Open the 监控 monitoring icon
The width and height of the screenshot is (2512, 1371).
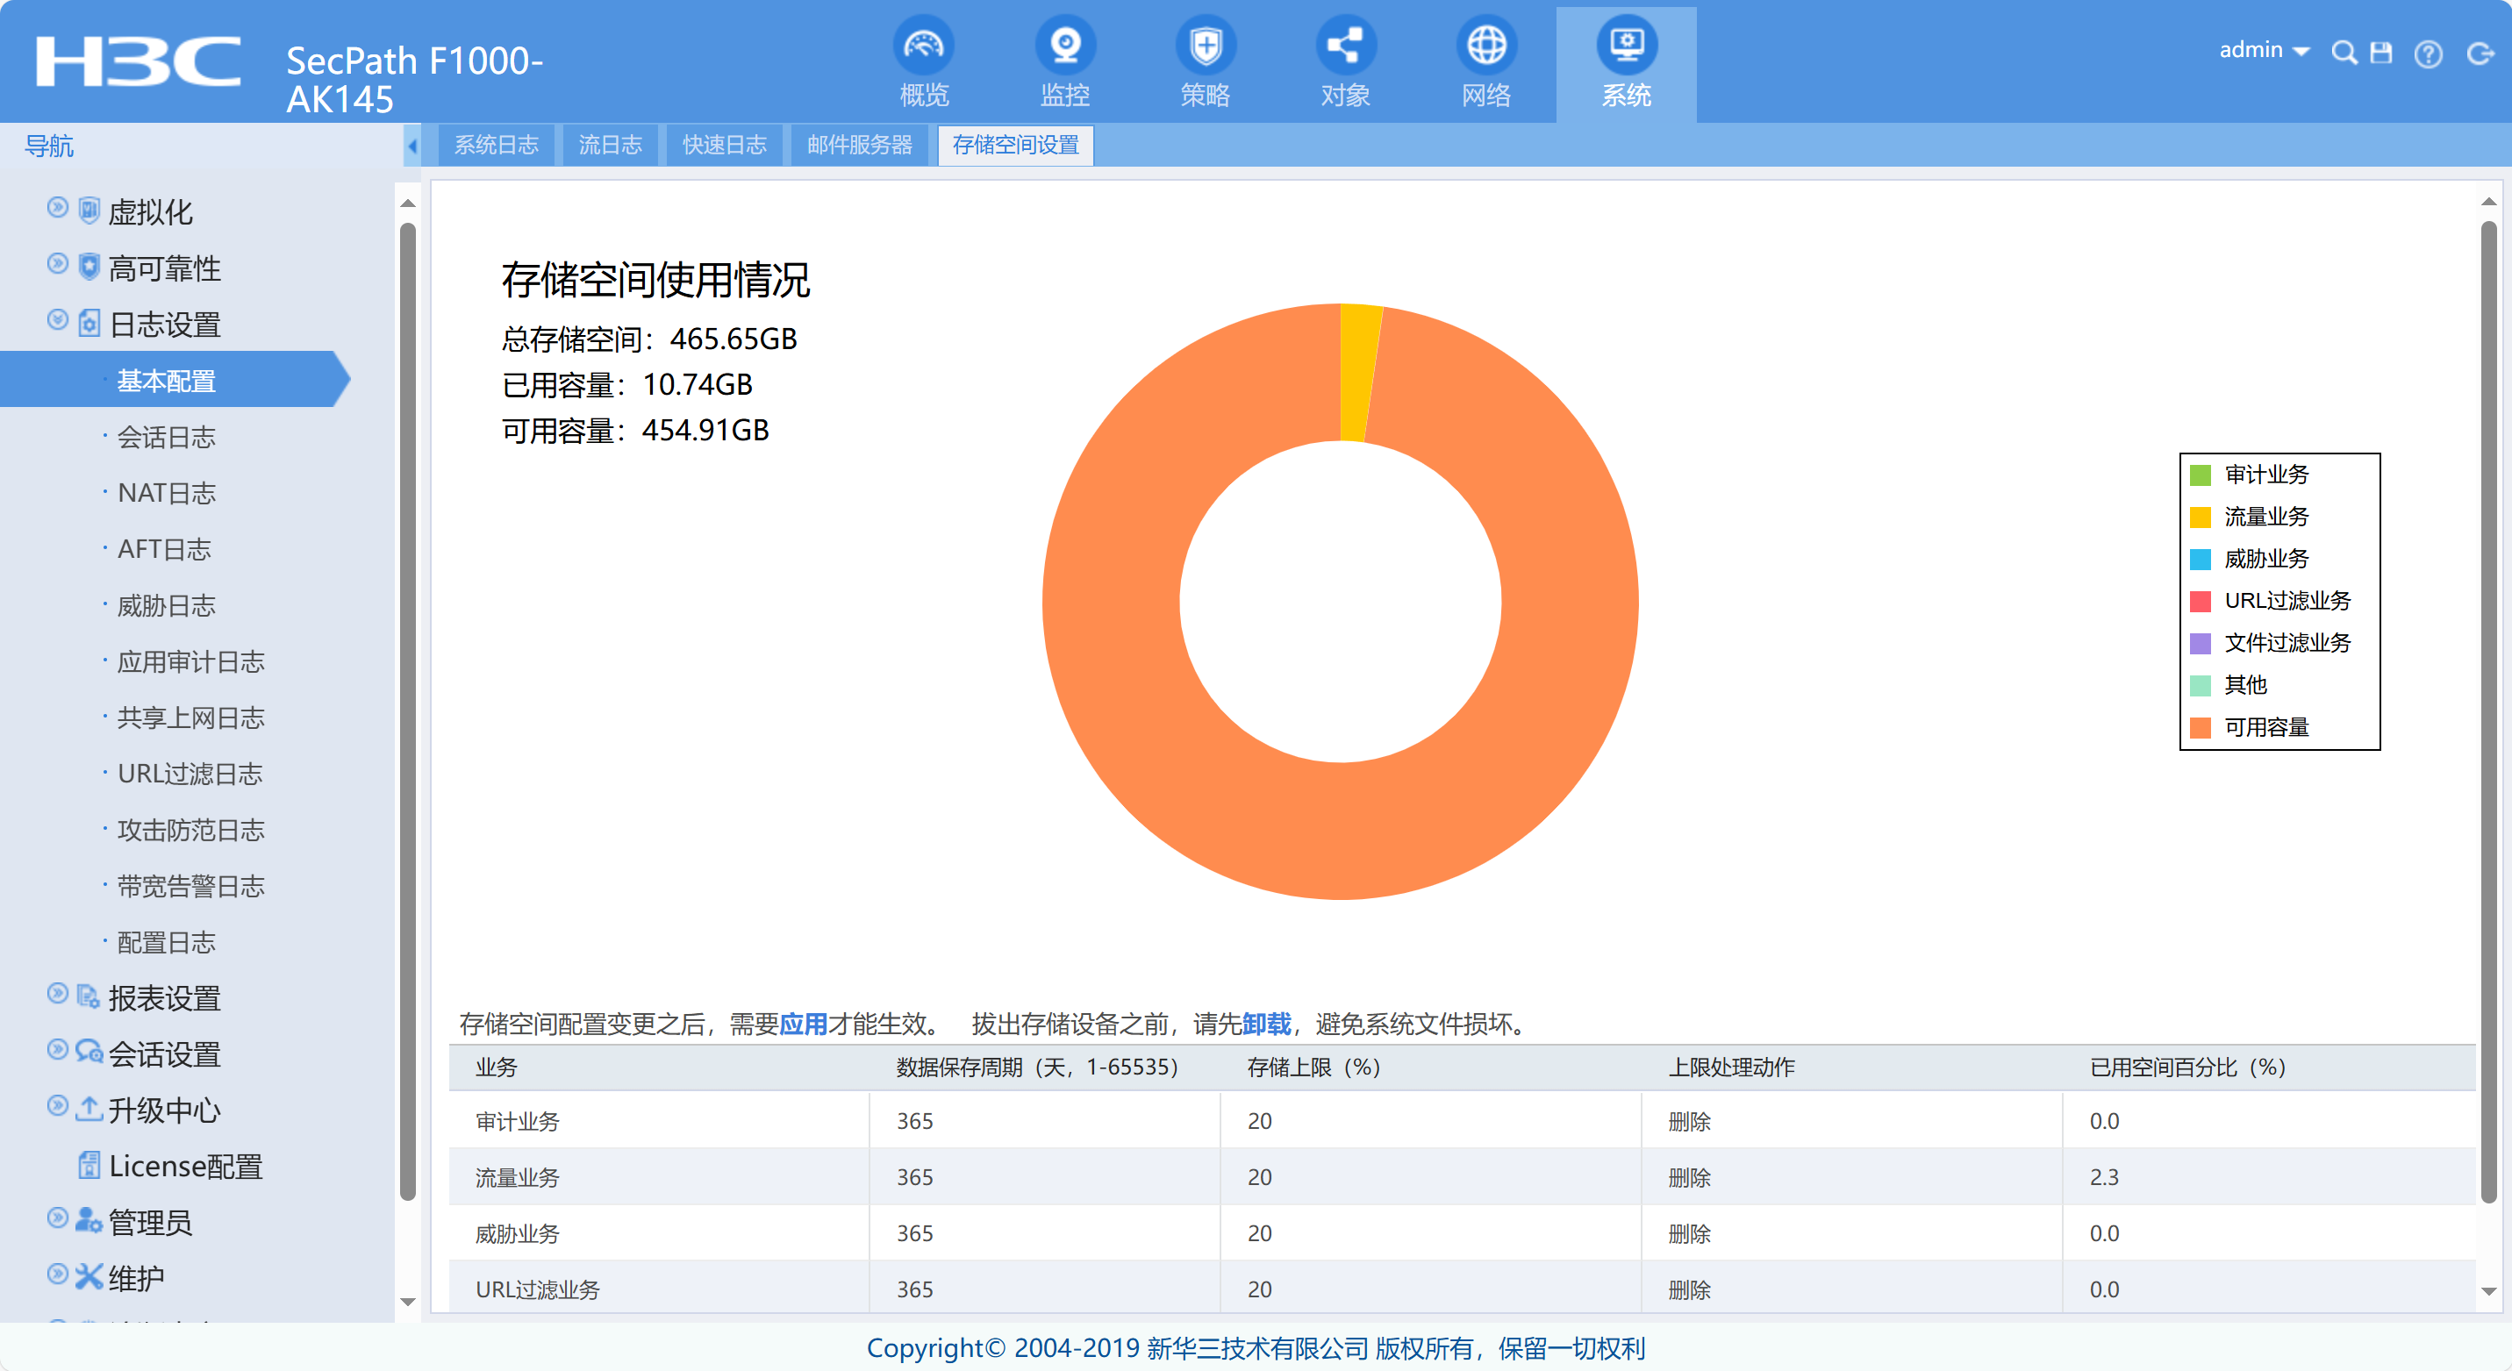[x=1064, y=46]
